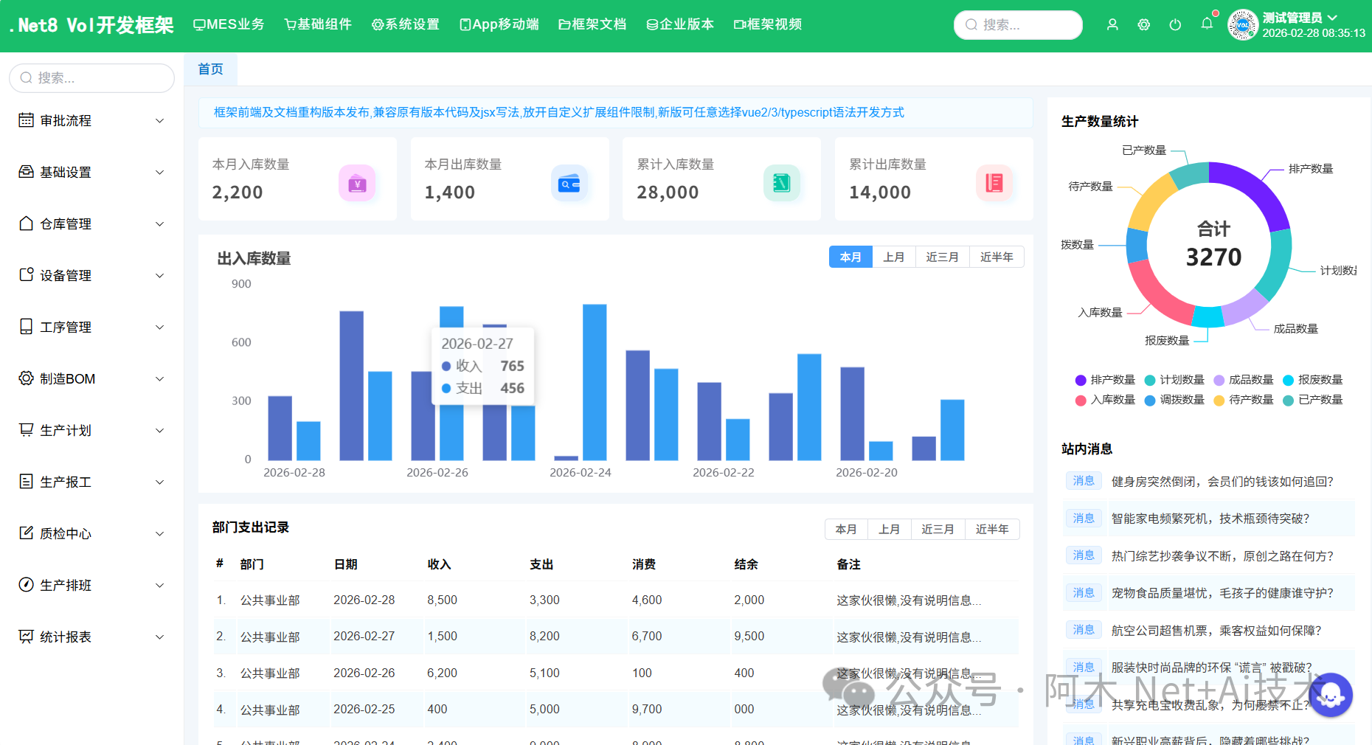Click the calendar icon beside 审批流程
This screenshot has height=745, width=1372.
24,119
